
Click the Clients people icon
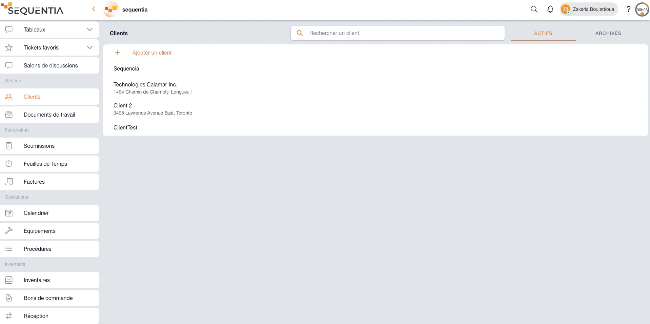pyautogui.click(x=9, y=97)
